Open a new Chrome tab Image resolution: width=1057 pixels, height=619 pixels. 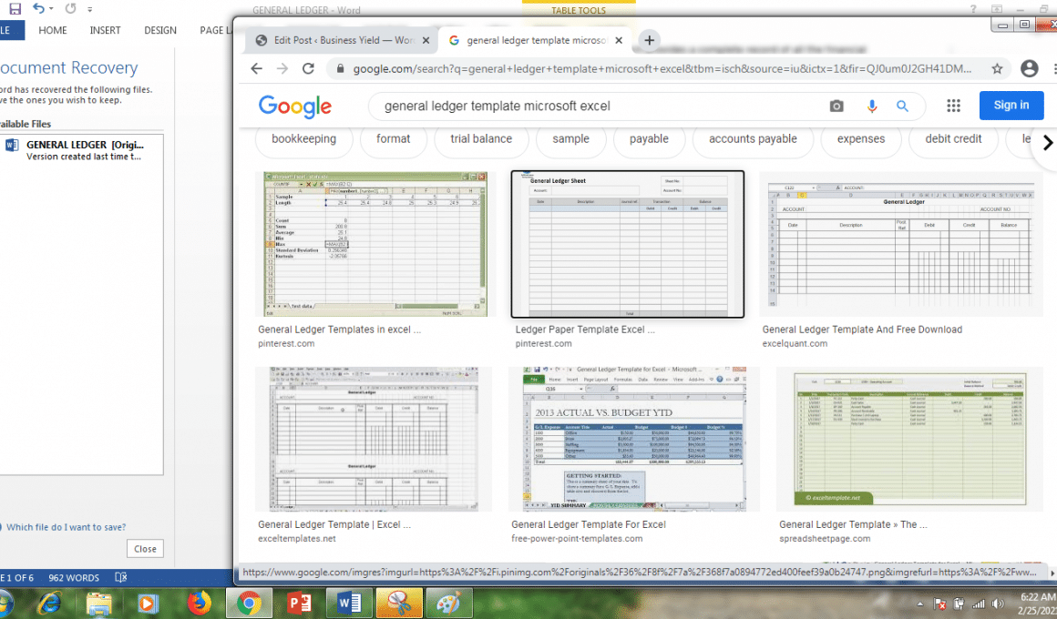point(649,40)
